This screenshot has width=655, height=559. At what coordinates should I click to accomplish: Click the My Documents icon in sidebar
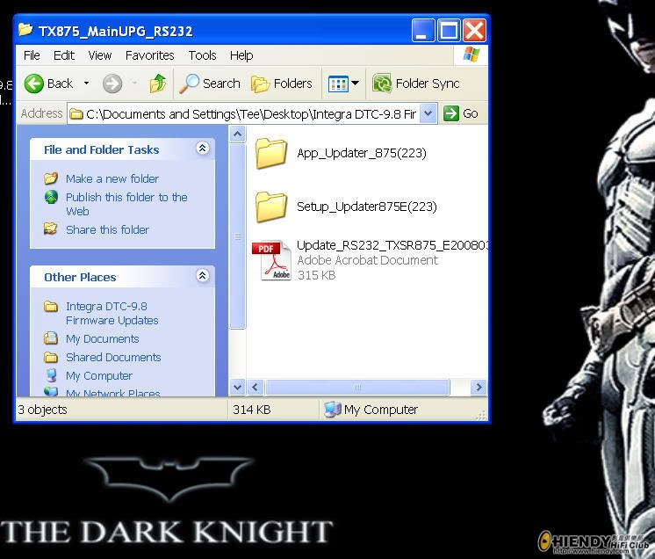51,338
